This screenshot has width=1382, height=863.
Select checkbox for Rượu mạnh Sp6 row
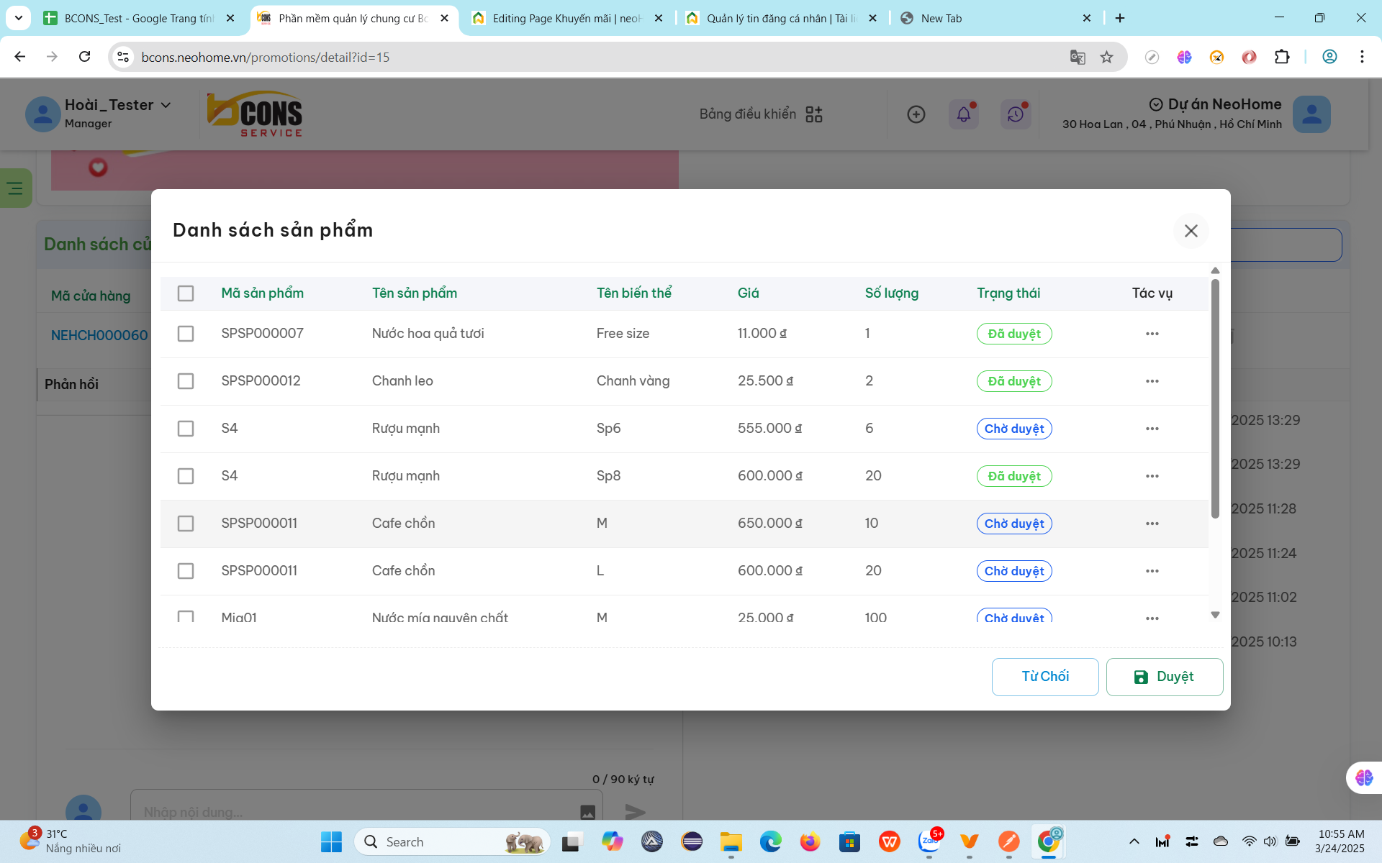[x=186, y=429]
